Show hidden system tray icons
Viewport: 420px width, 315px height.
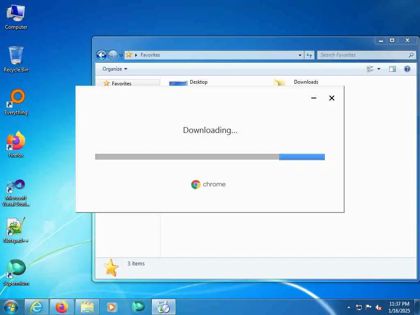pos(349,307)
